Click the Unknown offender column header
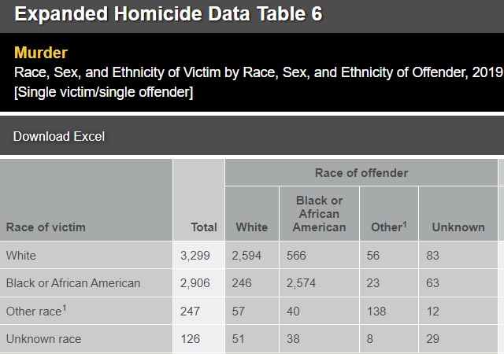 point(458,227)
